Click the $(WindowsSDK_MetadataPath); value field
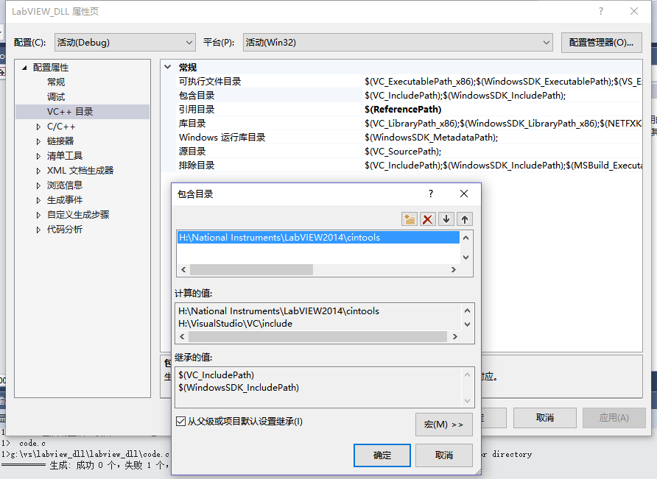Image resolution: width=657 pixels, height=479 pixels. pos(502,137)
